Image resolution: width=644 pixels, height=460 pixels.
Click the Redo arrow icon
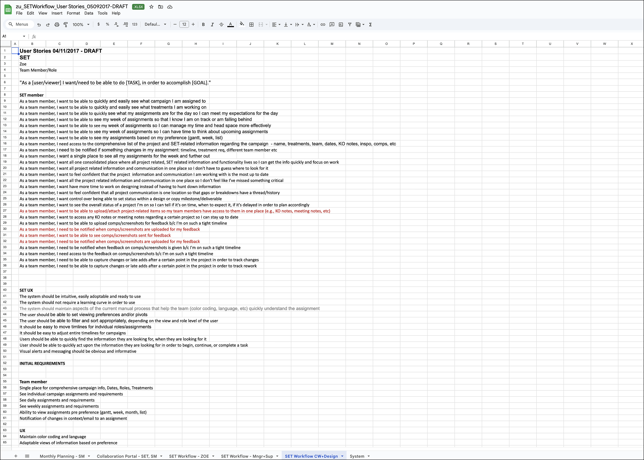[48, 25]
